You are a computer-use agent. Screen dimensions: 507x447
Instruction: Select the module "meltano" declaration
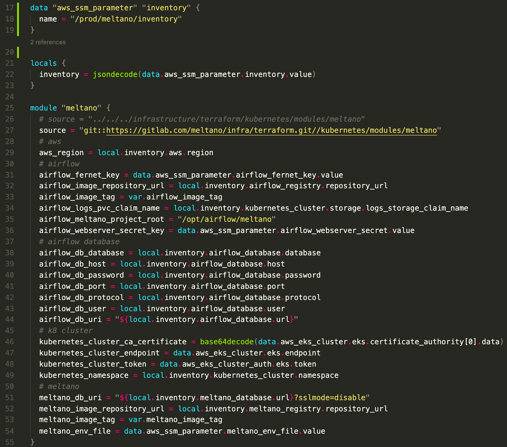[x=65, y=108]
